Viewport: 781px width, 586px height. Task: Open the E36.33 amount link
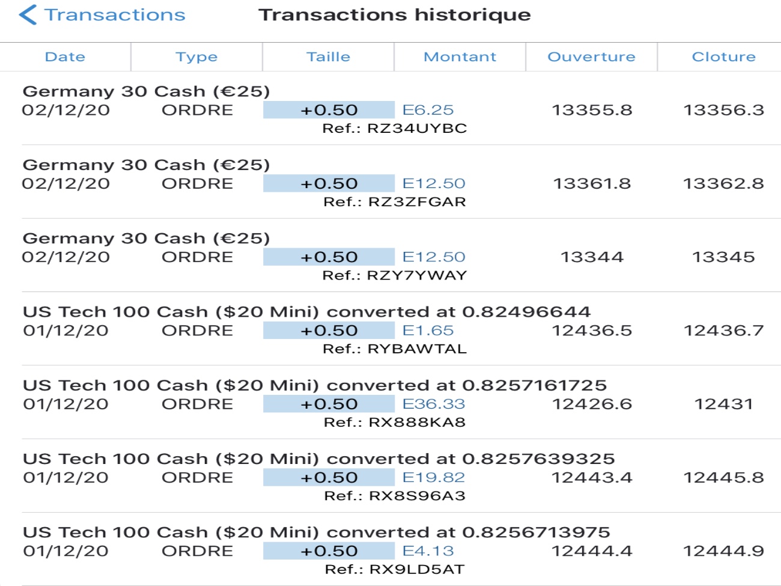pos(434,404)
